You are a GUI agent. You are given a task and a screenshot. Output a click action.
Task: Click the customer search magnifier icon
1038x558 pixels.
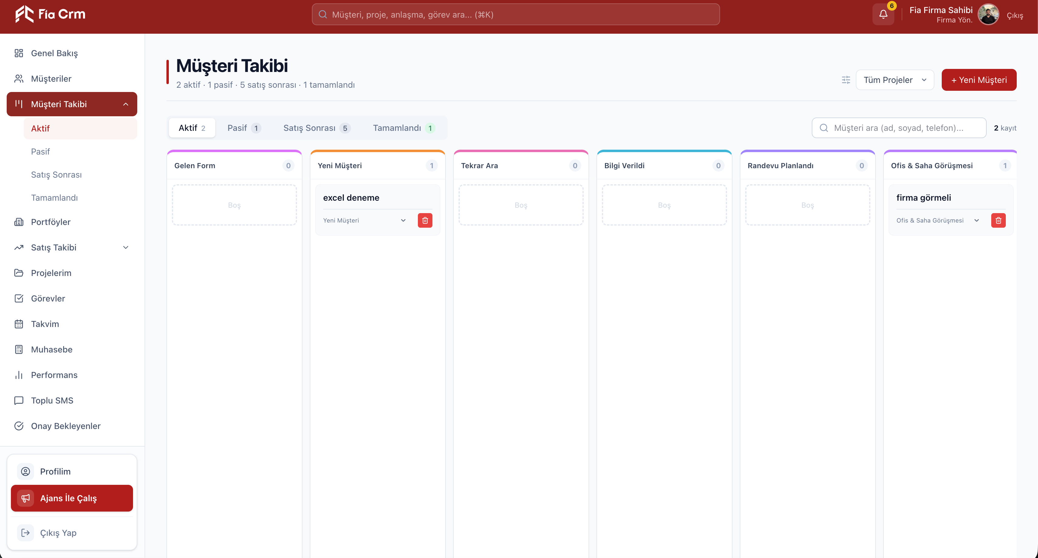pos(824,128)
